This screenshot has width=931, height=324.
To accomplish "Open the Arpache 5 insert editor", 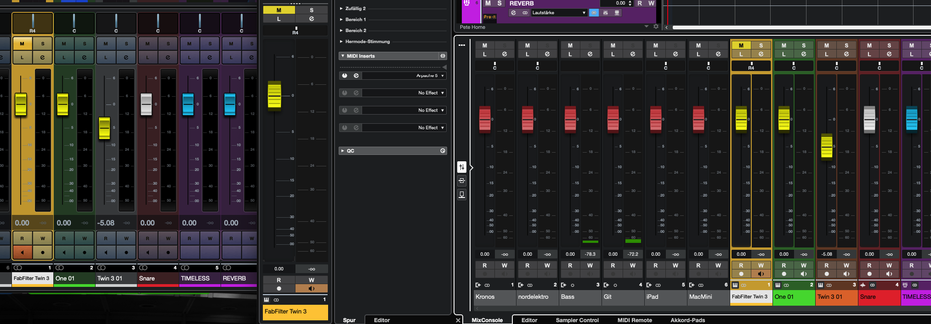I will point(356,76).
